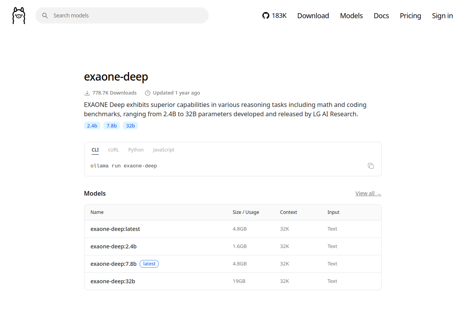Click the Models section heading

click(x=95, y=193)
